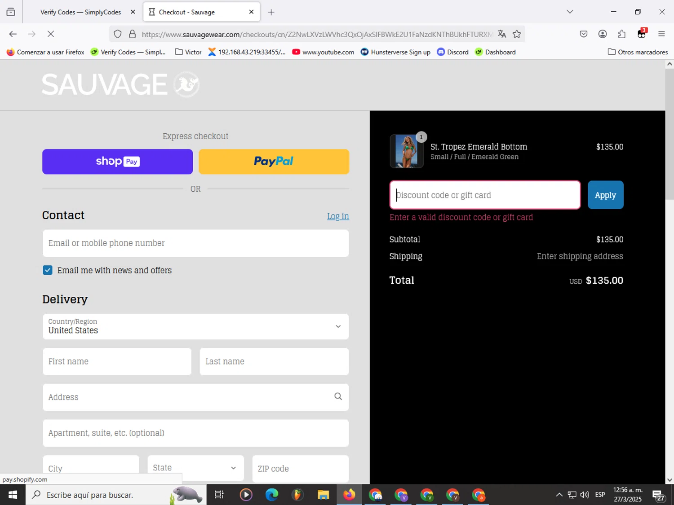This screenshot has height=505, width=674.
Task: Open the 192.168.43.219 bookmark
Action: click(247, 52)
